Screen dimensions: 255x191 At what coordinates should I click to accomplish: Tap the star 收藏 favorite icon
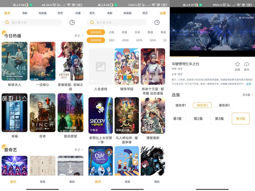237,64
